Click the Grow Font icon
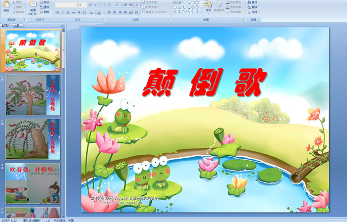The image size is (347, 222). point(91,4)
